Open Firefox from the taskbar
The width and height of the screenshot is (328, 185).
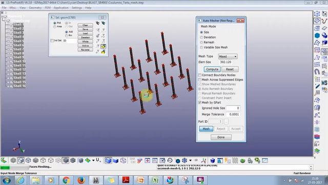point(81,180)
